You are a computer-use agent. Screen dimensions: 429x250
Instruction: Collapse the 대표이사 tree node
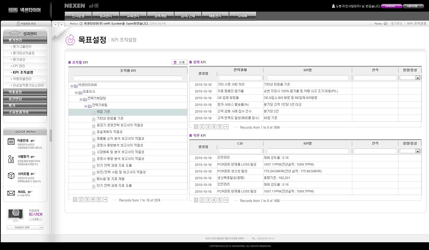coord(76,93)
